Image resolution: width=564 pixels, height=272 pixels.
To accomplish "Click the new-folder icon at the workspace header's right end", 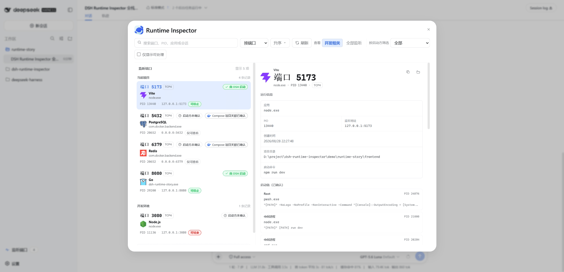I will coord(70,38).
